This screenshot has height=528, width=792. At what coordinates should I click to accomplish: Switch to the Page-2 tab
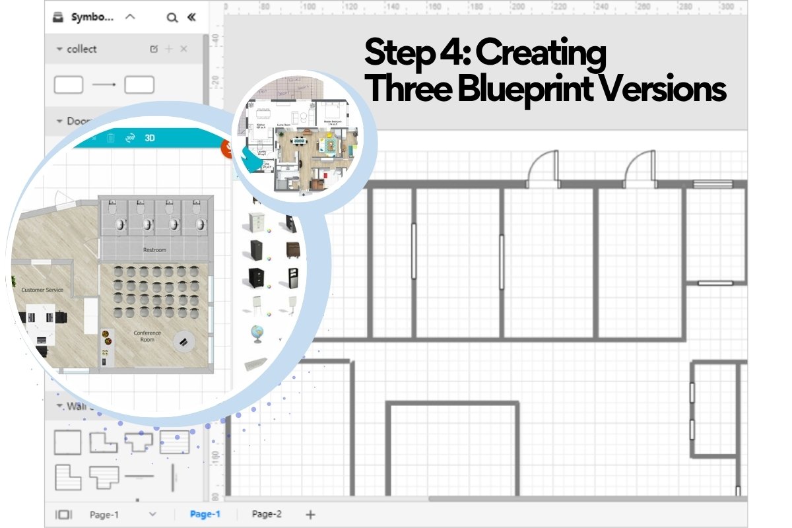point(265,514)
